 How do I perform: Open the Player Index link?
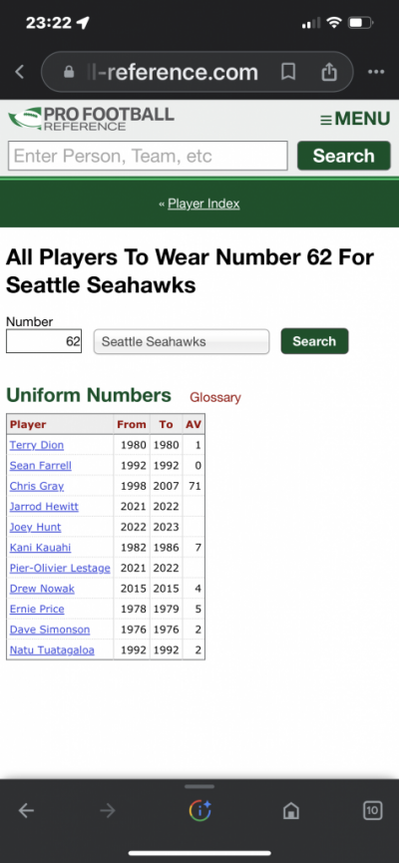click(x=203, y=204)
